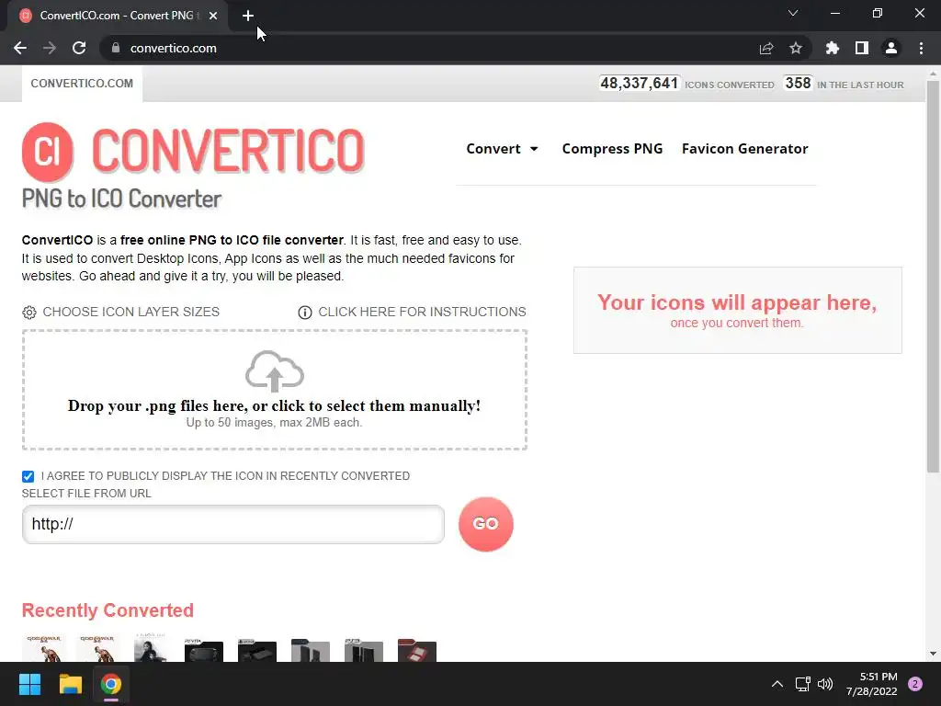Click the Chrome forward arrow button
941x706 pixels.
(x=50, y=48)
